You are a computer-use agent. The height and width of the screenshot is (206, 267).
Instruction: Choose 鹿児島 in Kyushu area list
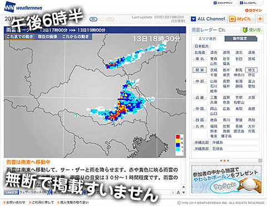pos(239,131)
